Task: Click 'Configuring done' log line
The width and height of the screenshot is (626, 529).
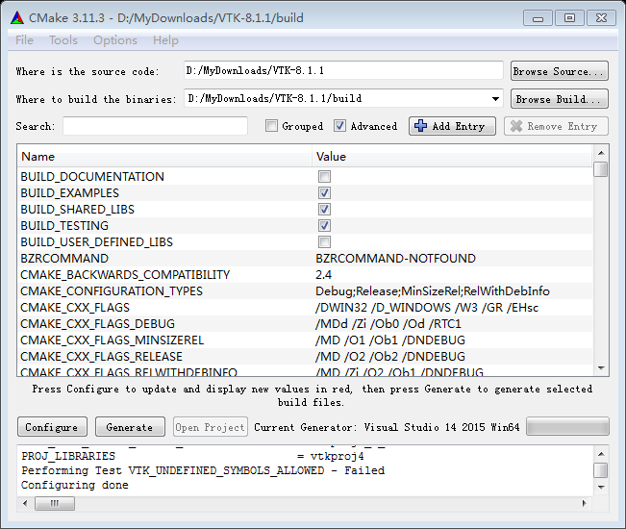Action: [x=75, y=485]
